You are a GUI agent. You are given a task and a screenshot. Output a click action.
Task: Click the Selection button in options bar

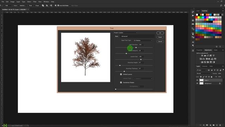point(22,6)
